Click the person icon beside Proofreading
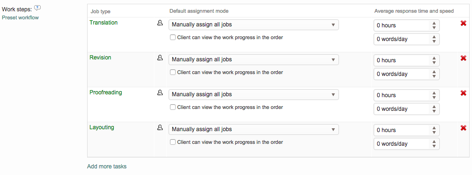Image resolution: width=472 pixels, height=175 pixels. point(160,93)
